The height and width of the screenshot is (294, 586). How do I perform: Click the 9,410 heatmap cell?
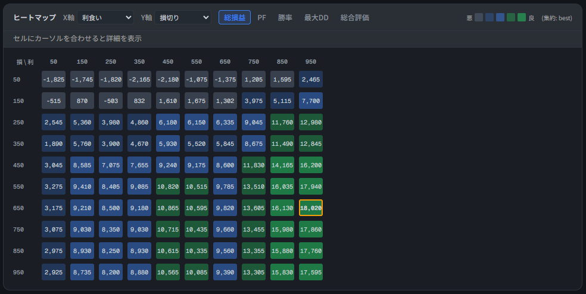click(x=82, y=186)
